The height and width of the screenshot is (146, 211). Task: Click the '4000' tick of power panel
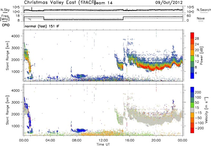coord(16,36)
